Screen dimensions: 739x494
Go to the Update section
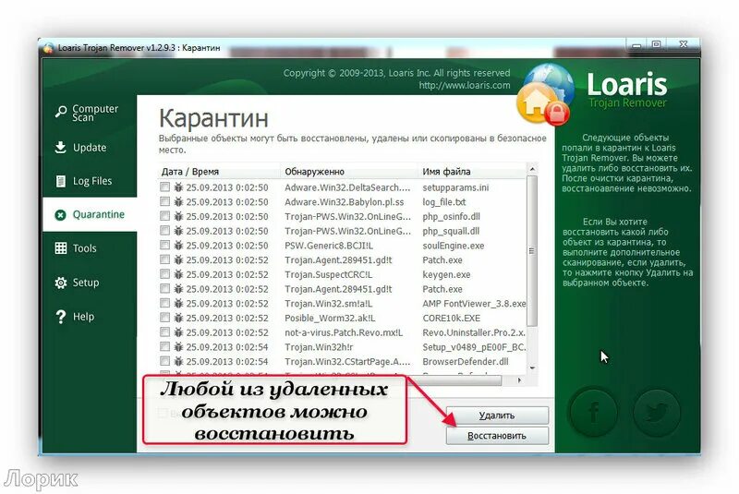point(90,148)
